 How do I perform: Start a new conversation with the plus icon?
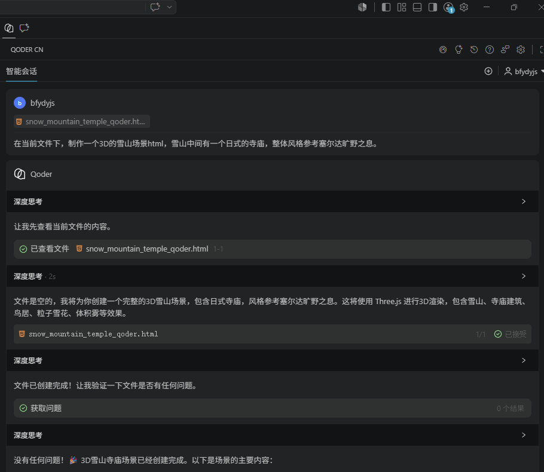click(x=488, y=71)
